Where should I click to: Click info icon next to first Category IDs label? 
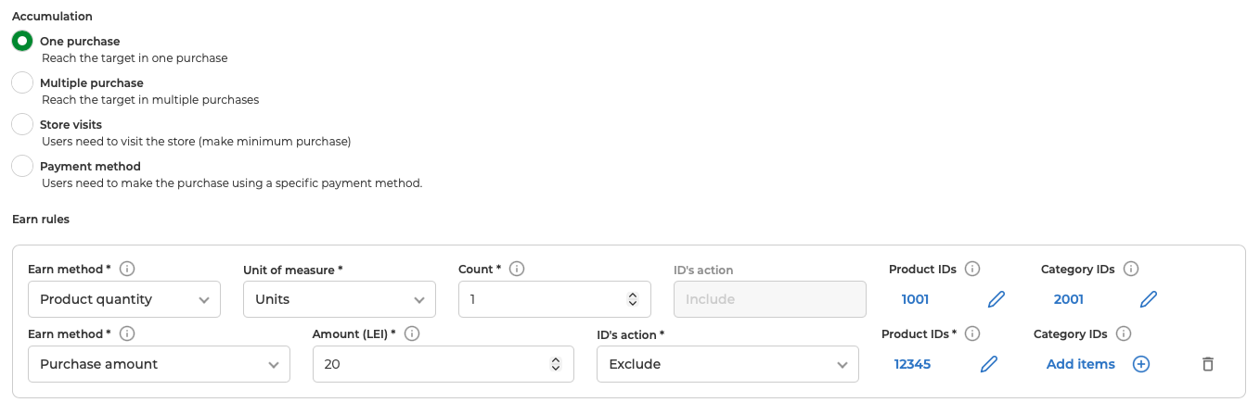[x=1130, y=269]
